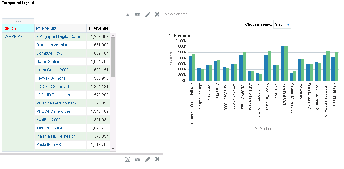Remove the table view using its X icon
Image resolution: width=344 pixels, height=169 pixels.
coord(157,14)
